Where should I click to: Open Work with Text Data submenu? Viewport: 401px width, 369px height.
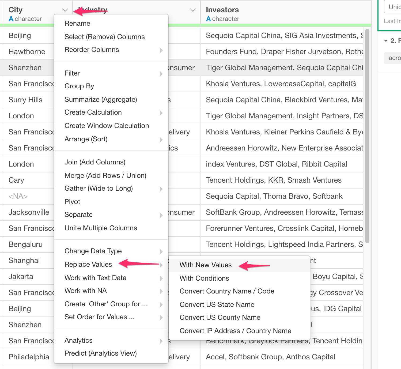coord(111,278)
